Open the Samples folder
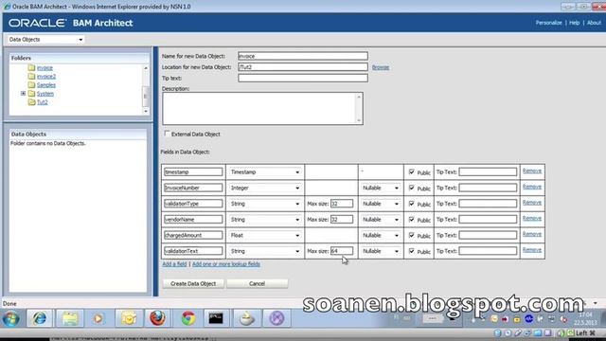The image size is (606, 341). pos(46,85)
